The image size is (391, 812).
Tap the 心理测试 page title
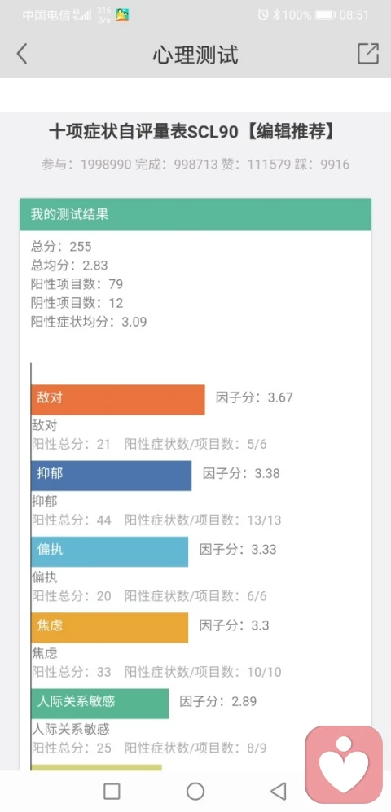(195, 55)
